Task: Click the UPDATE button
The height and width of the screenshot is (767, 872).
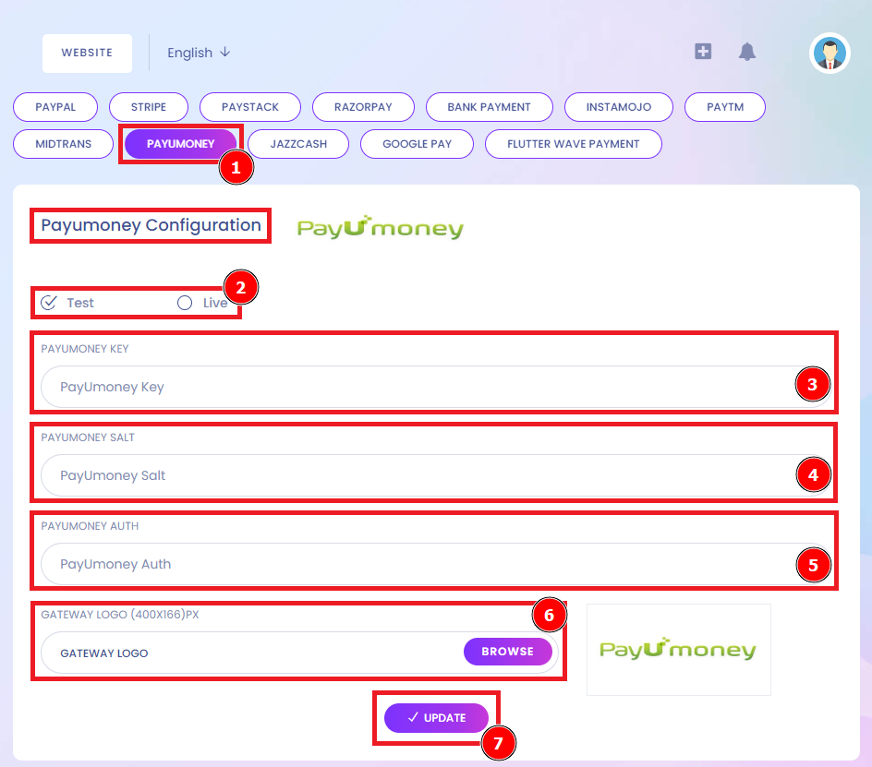Action: 437,718
